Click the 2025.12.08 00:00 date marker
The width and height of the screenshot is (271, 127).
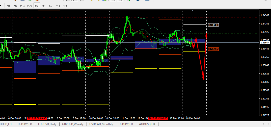(37, 118)
